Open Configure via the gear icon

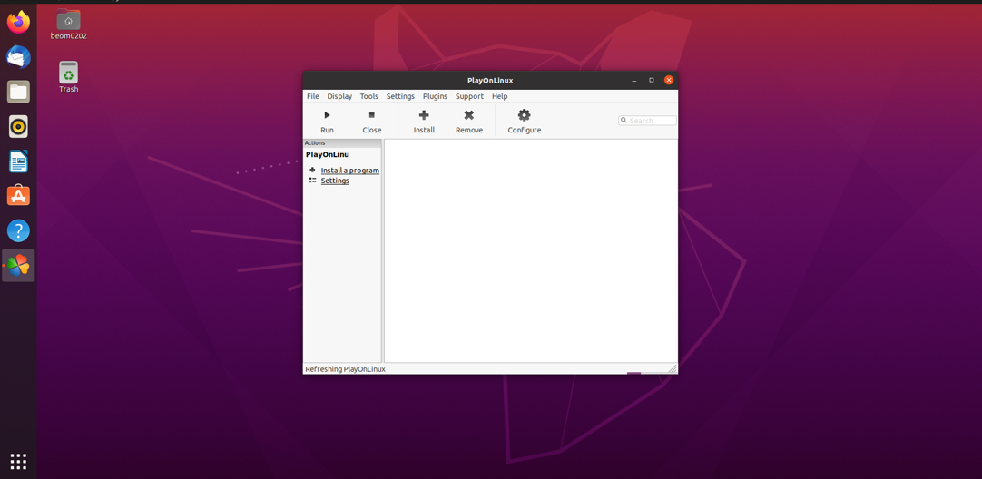tap(524, 115)
